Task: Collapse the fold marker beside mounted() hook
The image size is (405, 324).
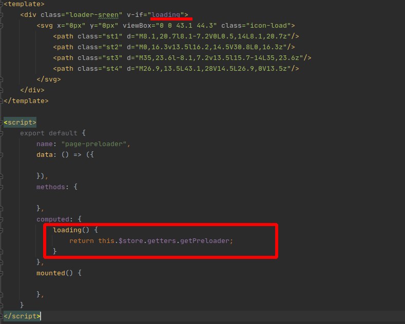Action: 2,273
